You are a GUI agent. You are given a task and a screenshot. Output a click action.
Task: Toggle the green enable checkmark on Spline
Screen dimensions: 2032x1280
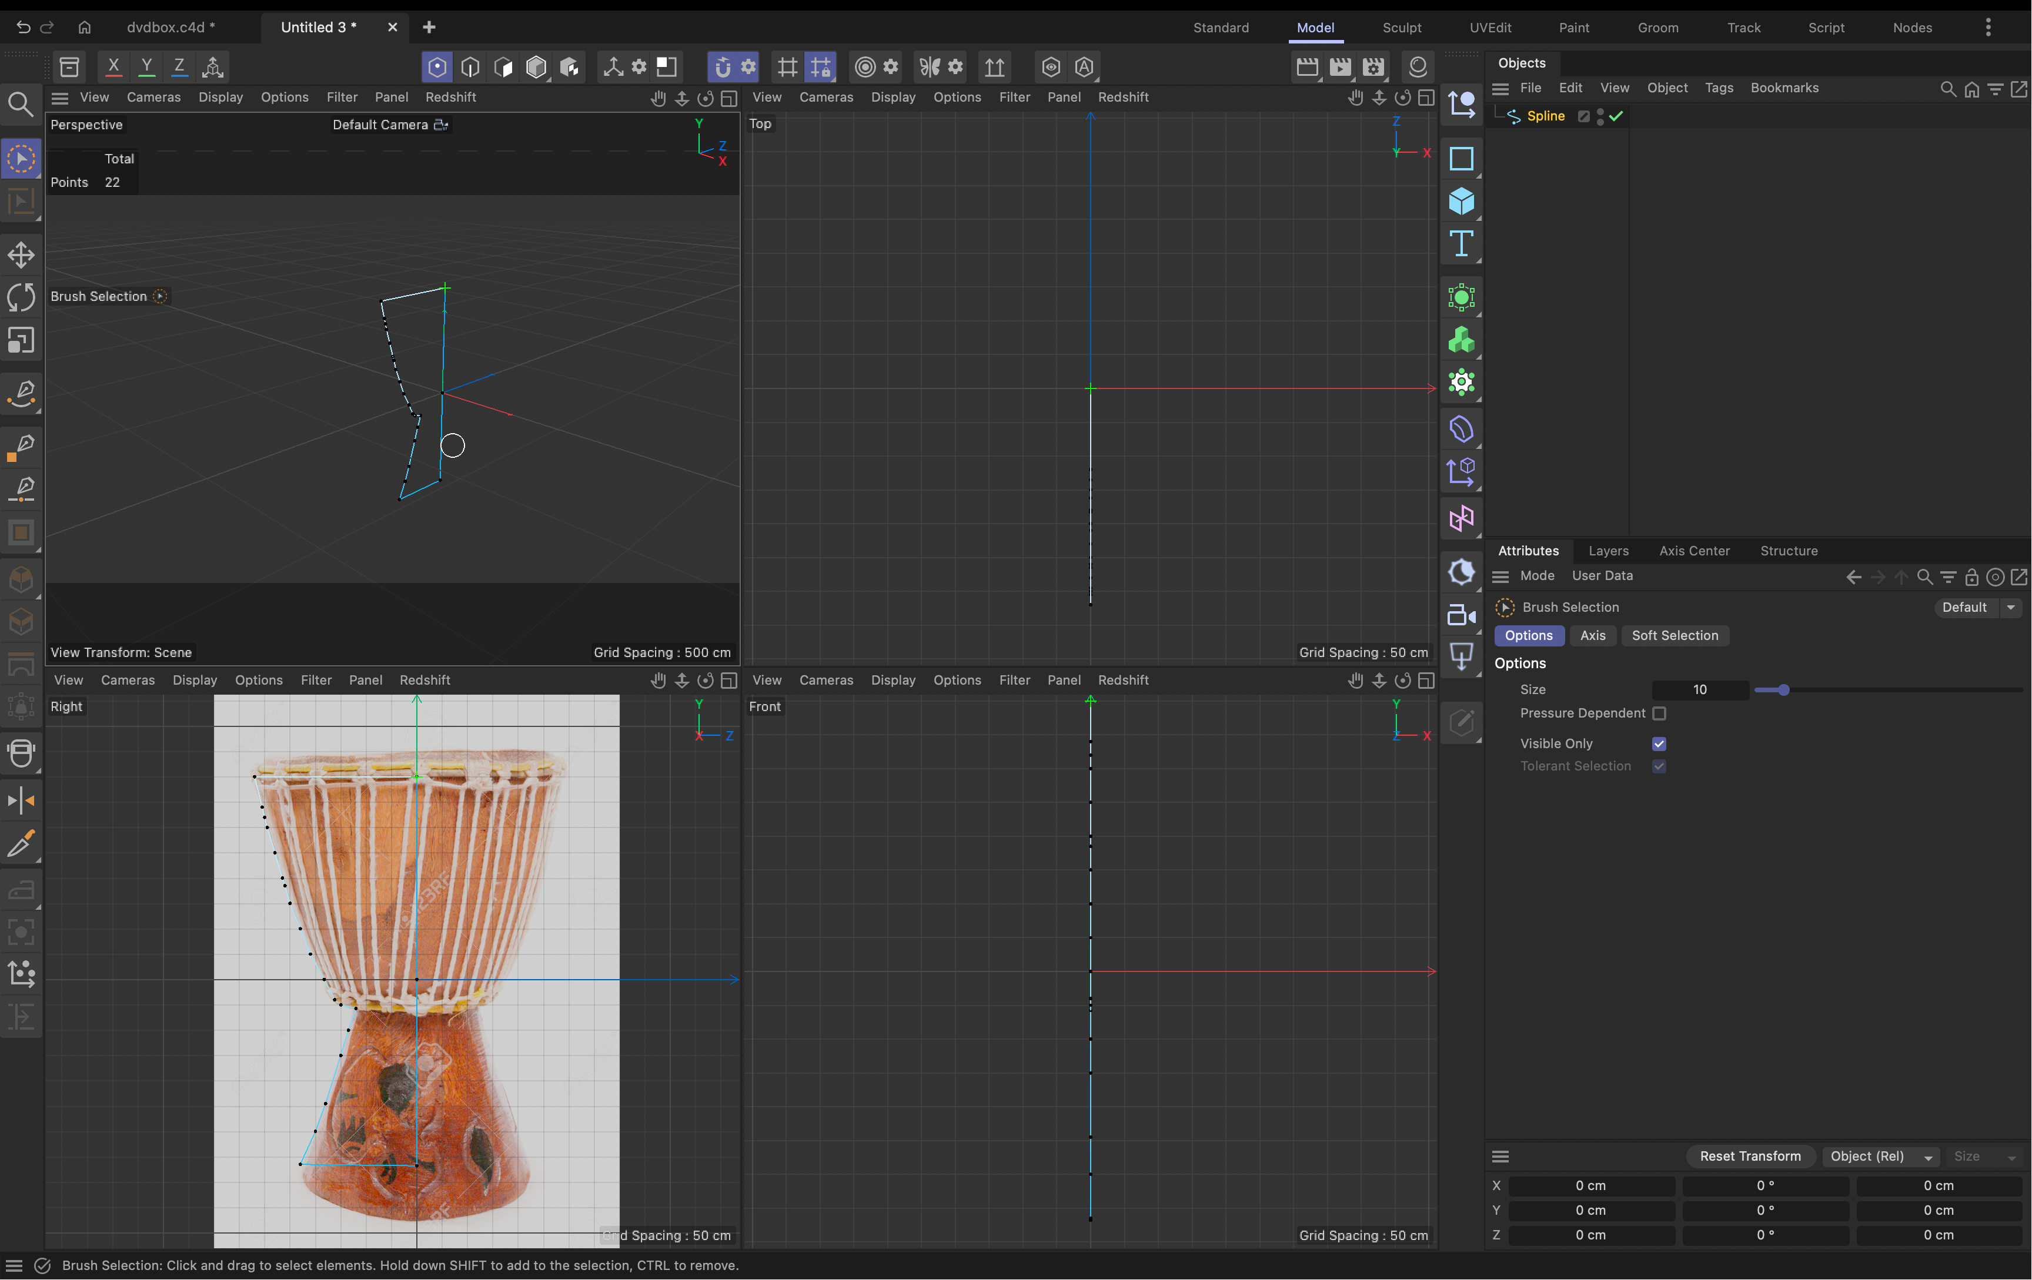(1615, 116)
